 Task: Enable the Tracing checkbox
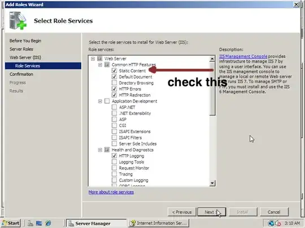[x=114, y=174]
